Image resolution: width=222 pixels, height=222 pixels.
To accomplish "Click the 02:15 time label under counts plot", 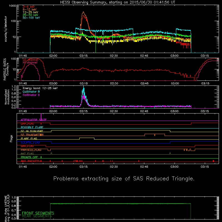I will [x=84, y=56].
